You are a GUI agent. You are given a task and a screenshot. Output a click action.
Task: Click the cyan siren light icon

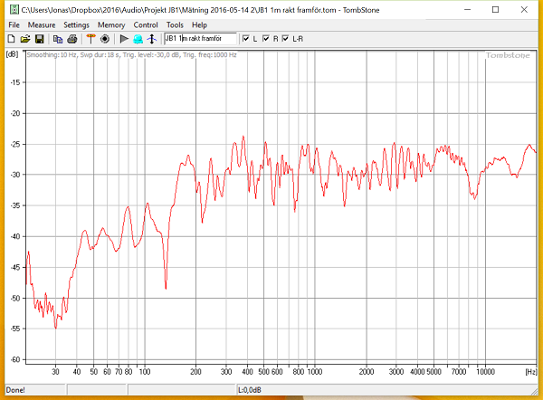click(x=138, y=39)
